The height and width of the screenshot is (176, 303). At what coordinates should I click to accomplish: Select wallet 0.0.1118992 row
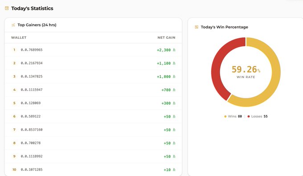pyautogui.click(x=93, y=156)
